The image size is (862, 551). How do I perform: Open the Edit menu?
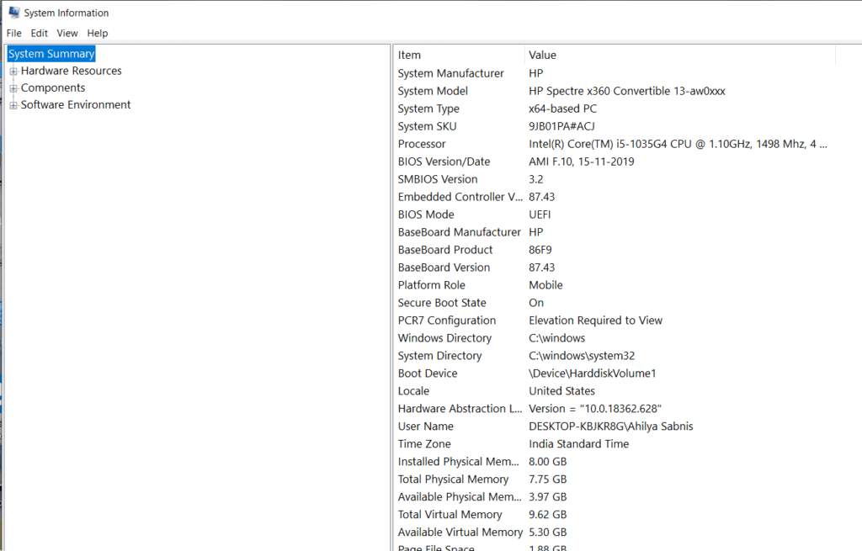click(x=40, y=34)
